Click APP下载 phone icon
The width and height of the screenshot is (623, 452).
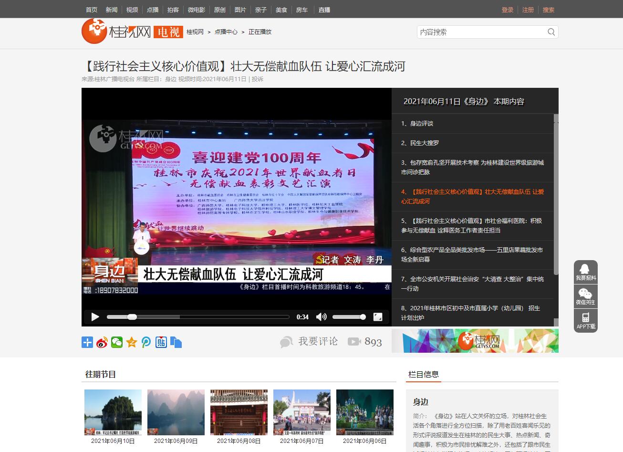tap(585, 321)
